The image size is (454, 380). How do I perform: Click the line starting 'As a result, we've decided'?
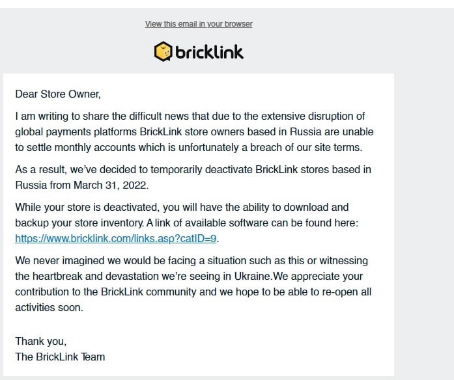pos(193,169)
